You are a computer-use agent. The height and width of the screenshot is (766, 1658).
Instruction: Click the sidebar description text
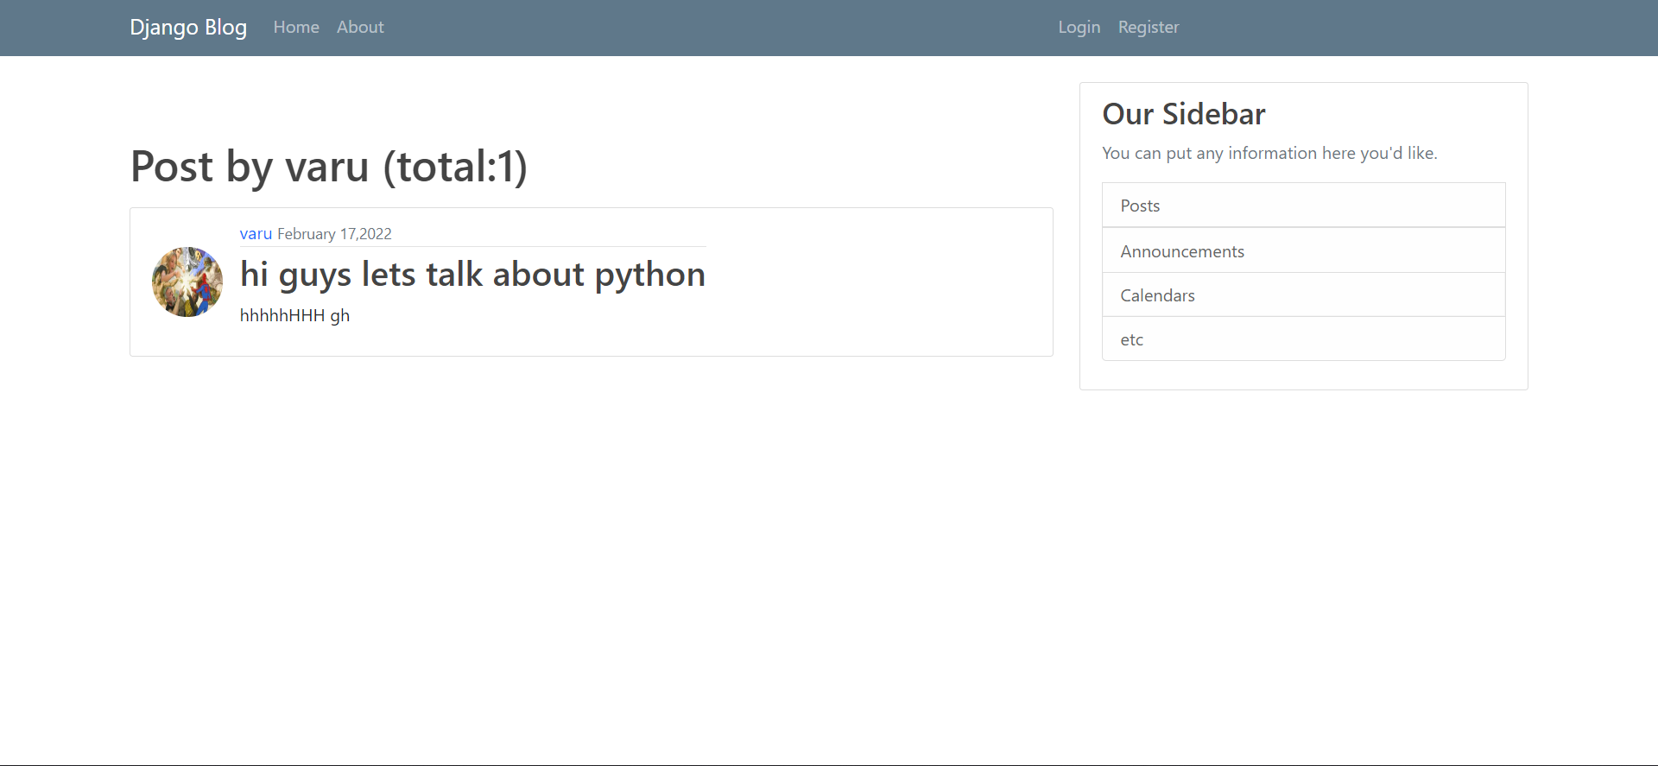pyautogui.click(x=1269, y=154)
